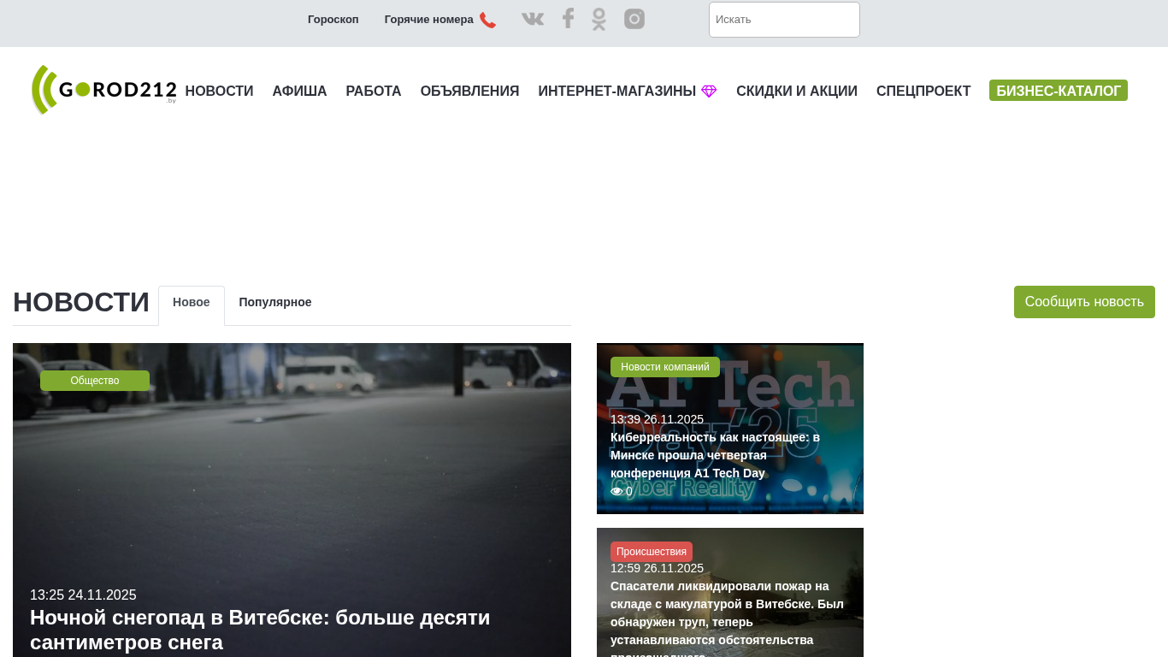Select the Новое tab
1168x657 pixels.
coord(192,303)
